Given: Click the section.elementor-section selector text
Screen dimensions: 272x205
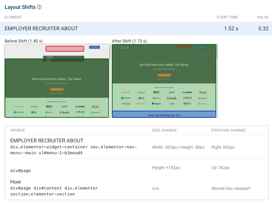Looking at the screenshot, I should [43, 194].
